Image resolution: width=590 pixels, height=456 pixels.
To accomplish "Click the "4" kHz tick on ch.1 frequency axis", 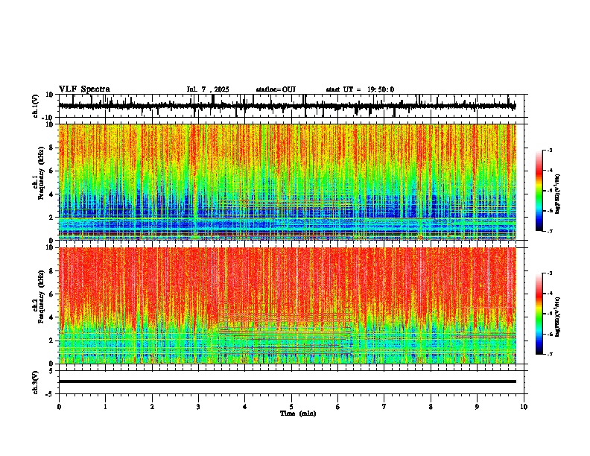I will (52, 194).
